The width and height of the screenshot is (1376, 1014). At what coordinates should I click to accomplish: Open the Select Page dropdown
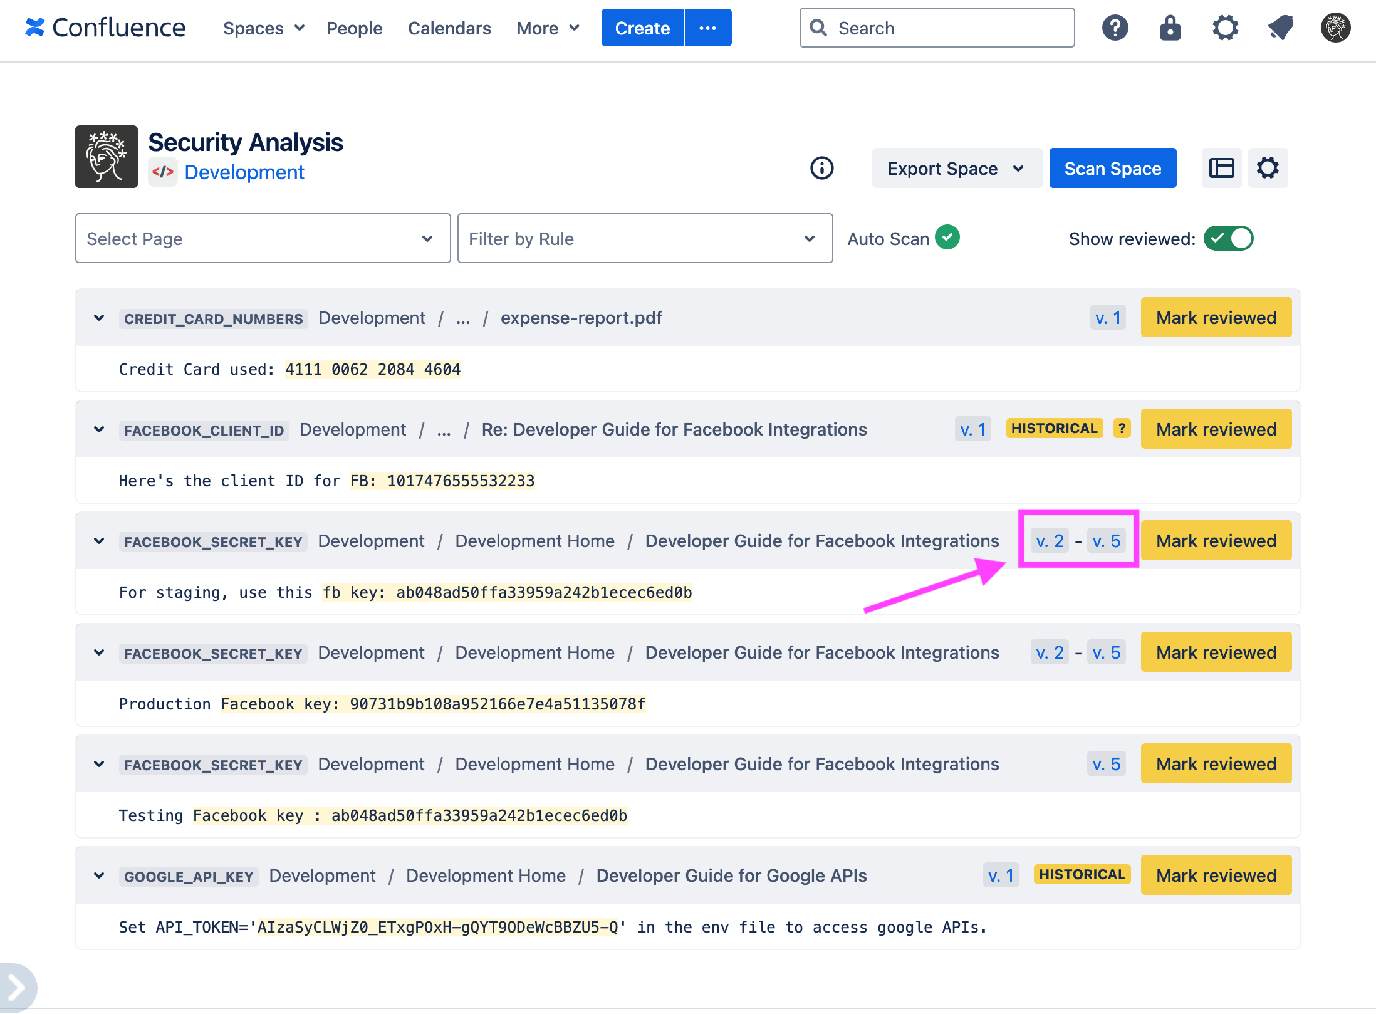(x=263, y=238)
